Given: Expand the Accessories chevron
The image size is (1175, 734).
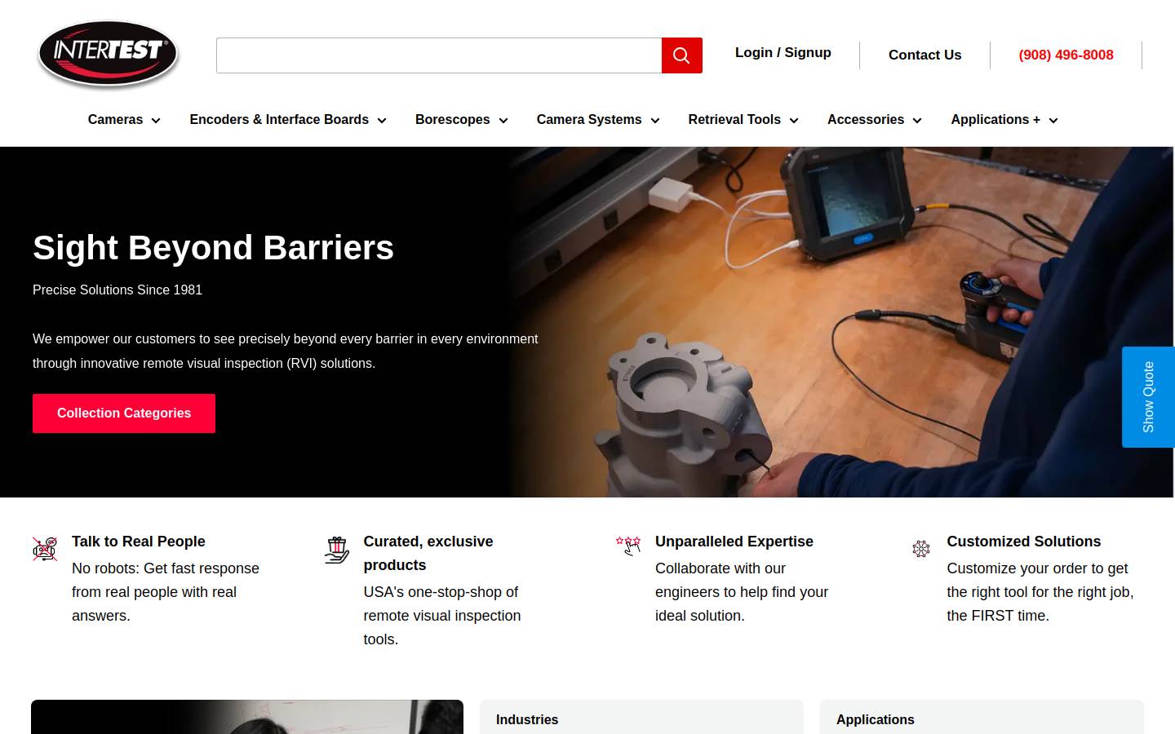Looking at the screenshot, I should (x=916, y=121).
